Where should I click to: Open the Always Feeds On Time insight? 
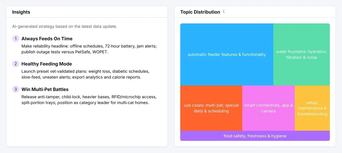click(x=47, y=39)
